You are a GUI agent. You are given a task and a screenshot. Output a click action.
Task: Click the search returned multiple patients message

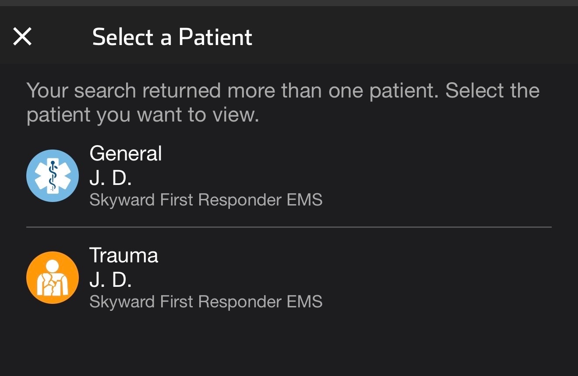point(282,91)
